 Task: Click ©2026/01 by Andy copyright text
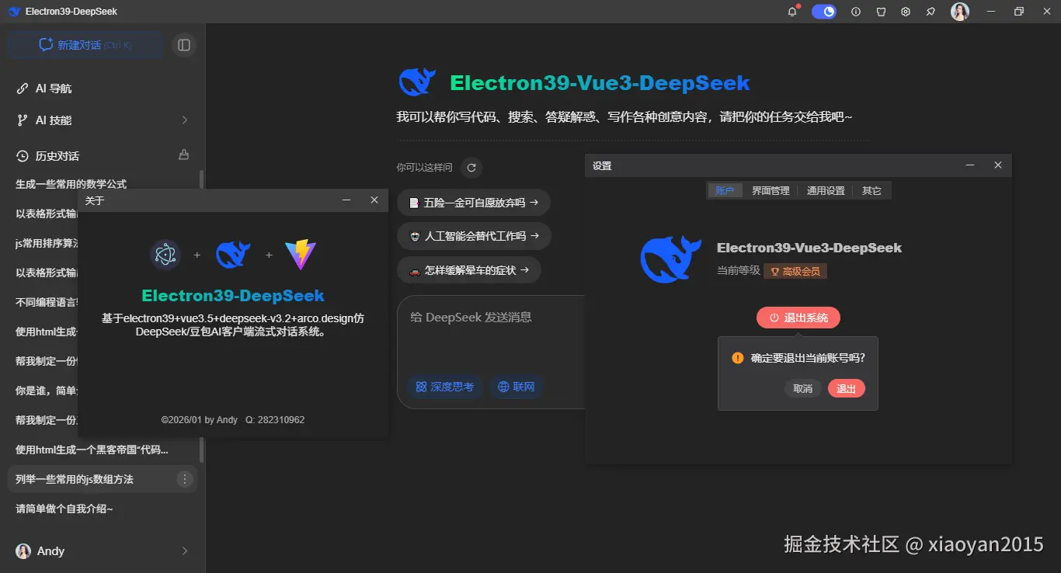[x=200, y=420]
